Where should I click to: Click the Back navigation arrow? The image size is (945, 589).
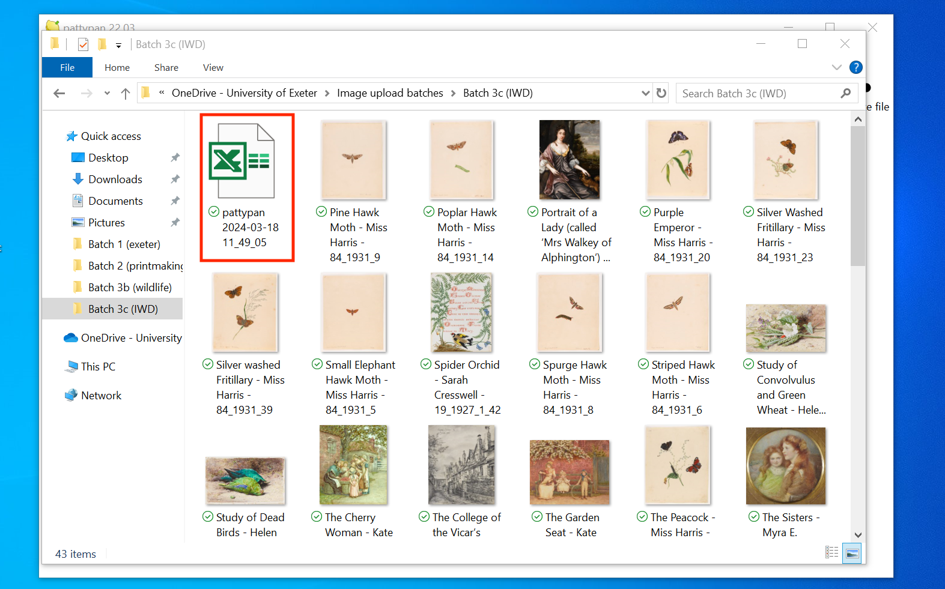pos(59,93)
